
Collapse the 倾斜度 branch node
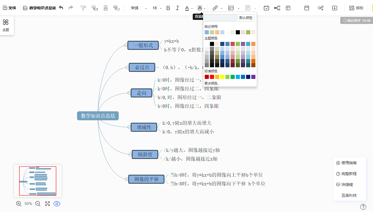coord(130,155)
